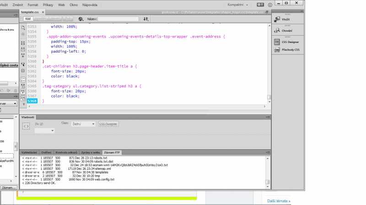Click the file management arrows icon
The height and width of the screenshot is (205, 366).
(x=146, y=19)
